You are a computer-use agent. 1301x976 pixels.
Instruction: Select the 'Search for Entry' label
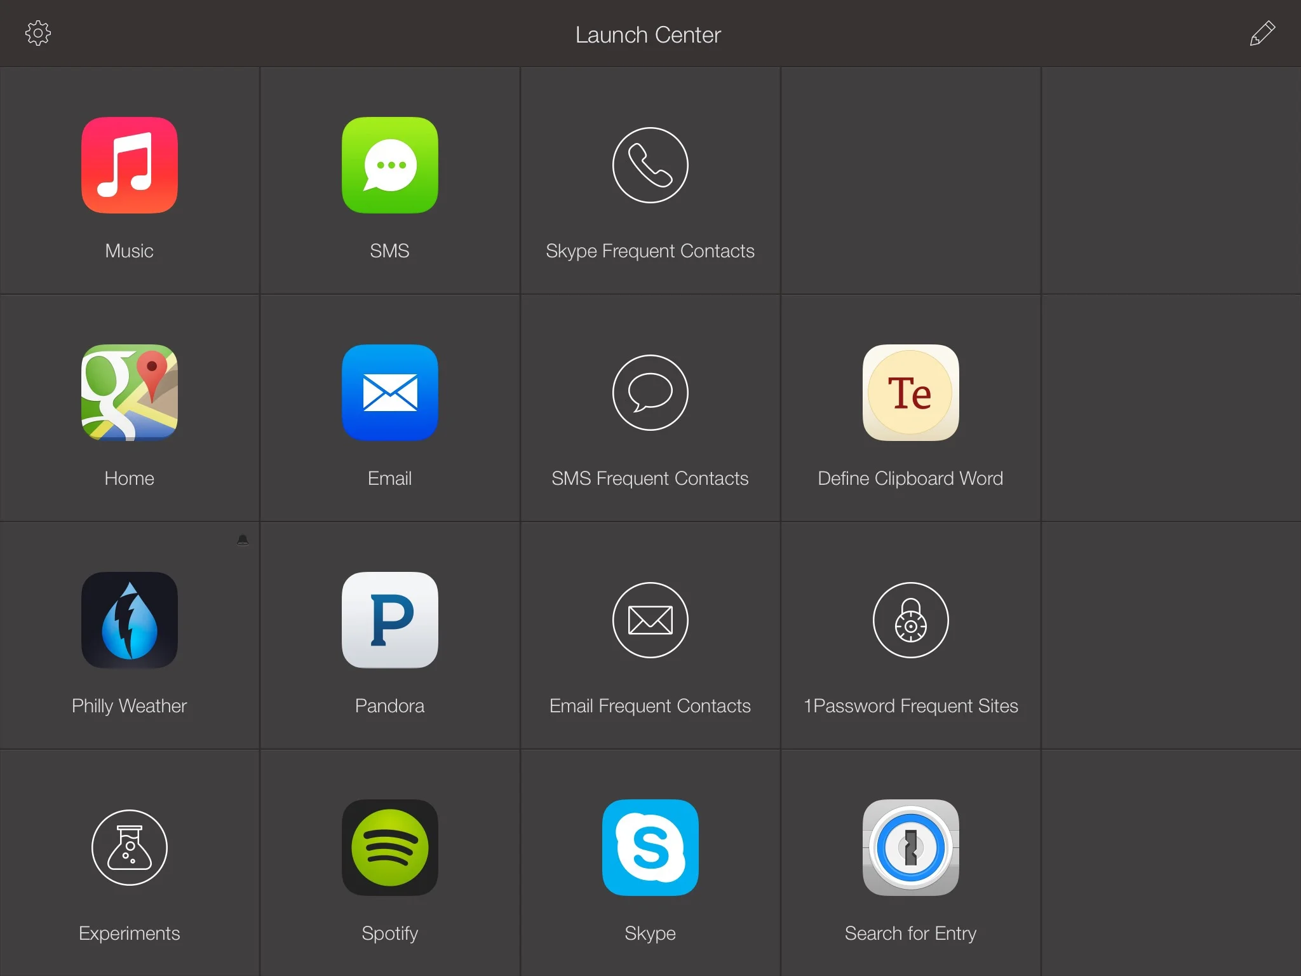(911, 934)
